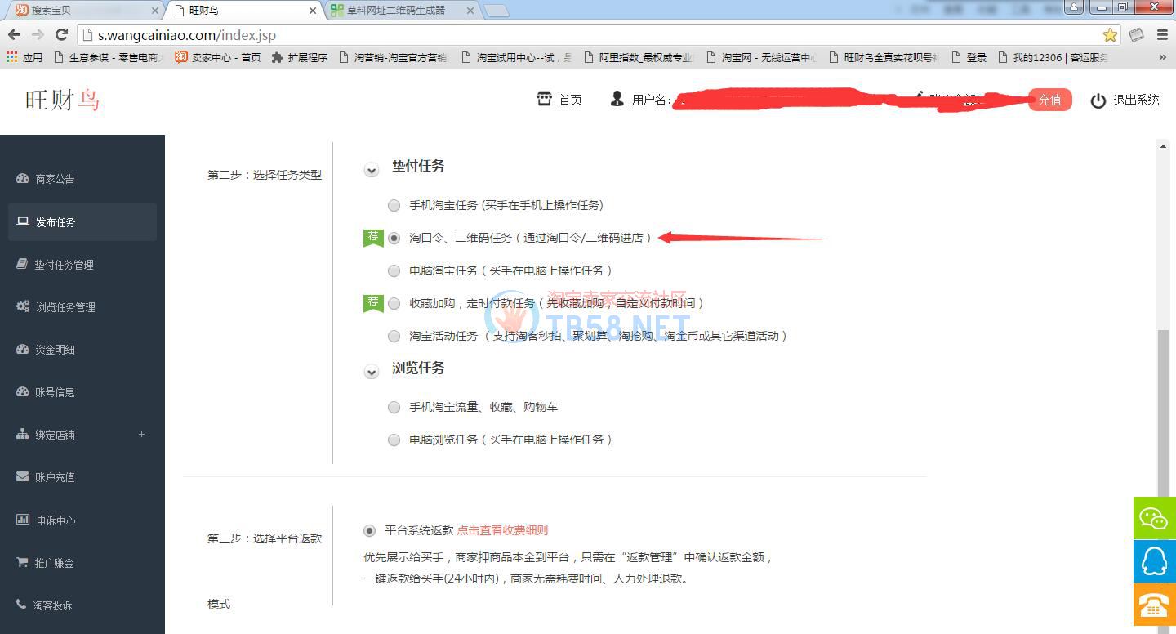Open a new browser tab
The width and height of the screenshot is (1176, 634).
point(497,11)
